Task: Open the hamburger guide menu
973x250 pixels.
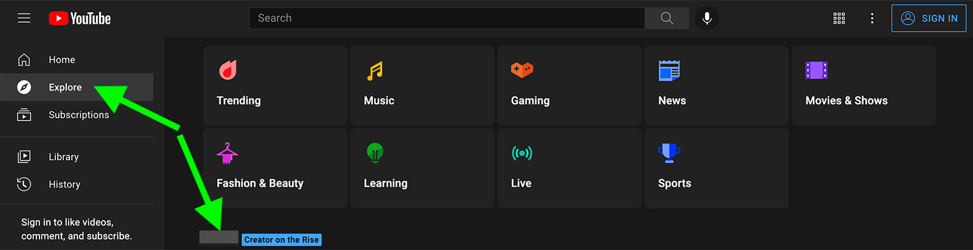Action: pyautogui.click(x=24, y=18)
